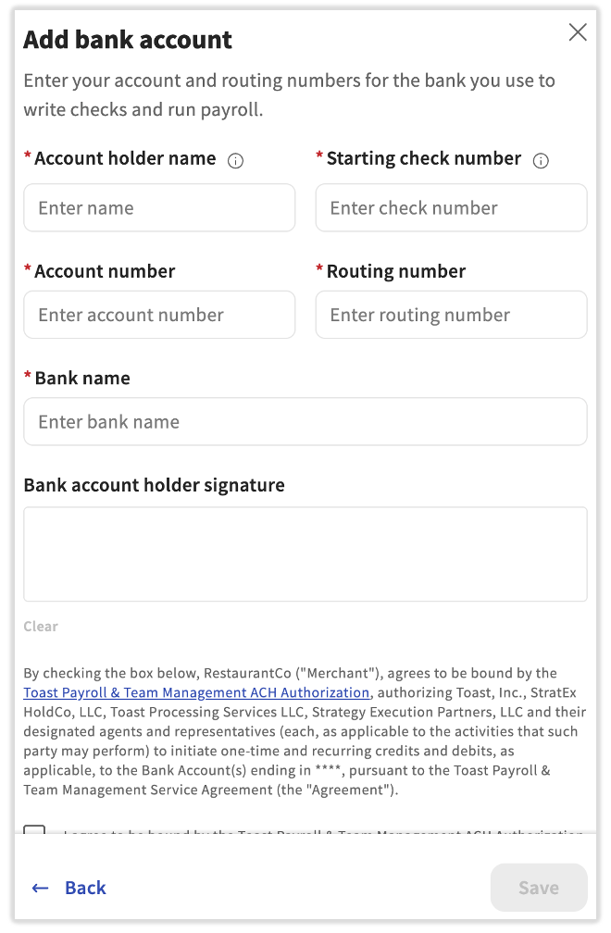Focus the Enter bank name field
Screen dimensions: 611x933
pos(305,422)
